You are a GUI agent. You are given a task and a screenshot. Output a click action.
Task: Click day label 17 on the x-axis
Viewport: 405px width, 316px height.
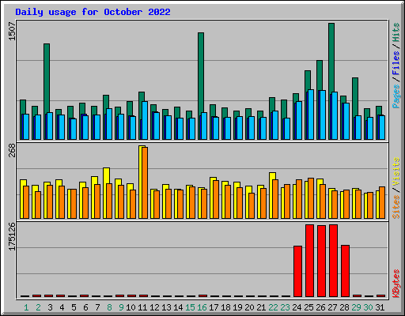click(214, 307)
